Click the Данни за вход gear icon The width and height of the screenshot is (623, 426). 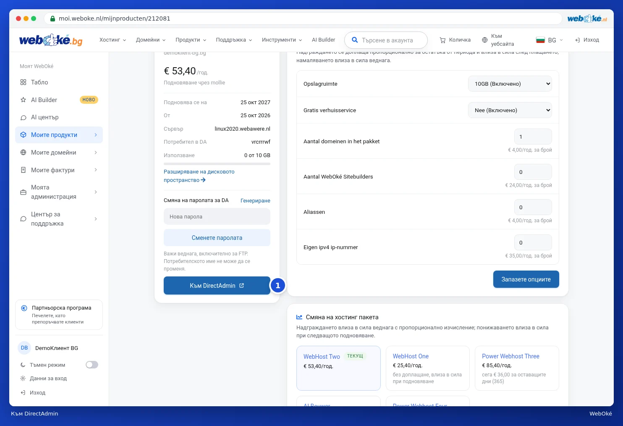[23, 379]
